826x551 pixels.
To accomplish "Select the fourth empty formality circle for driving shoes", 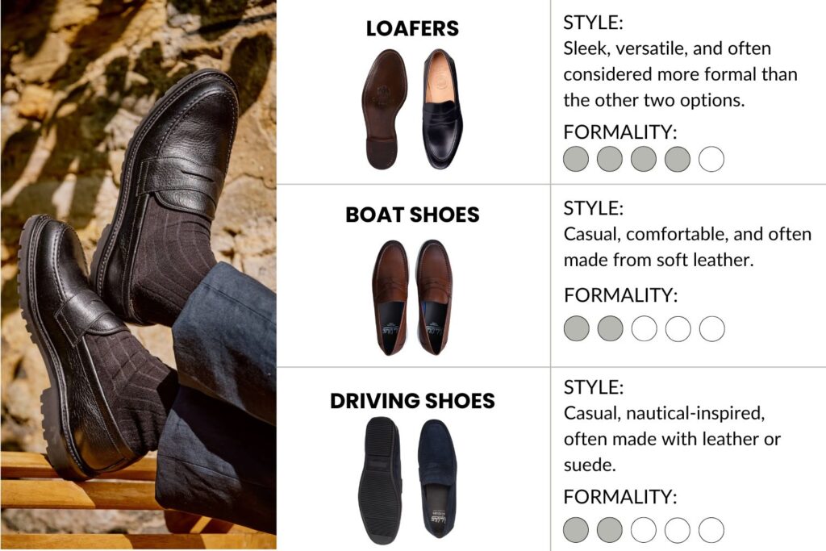I will point(678,529).
